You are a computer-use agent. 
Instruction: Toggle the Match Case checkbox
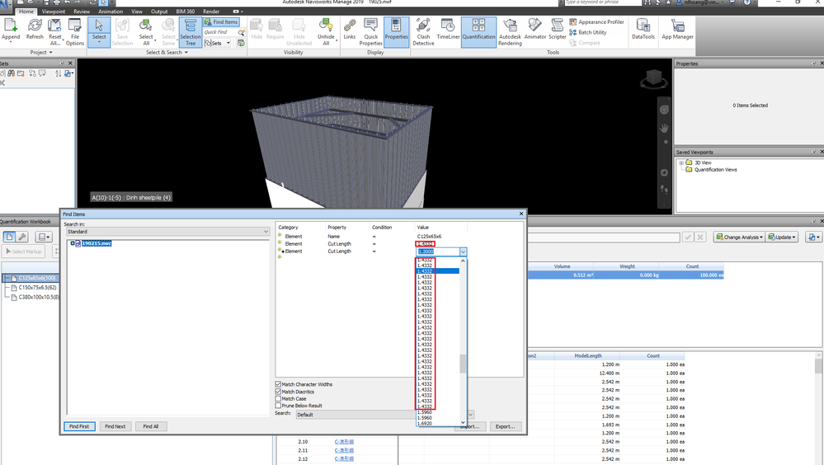pos(278,399)
